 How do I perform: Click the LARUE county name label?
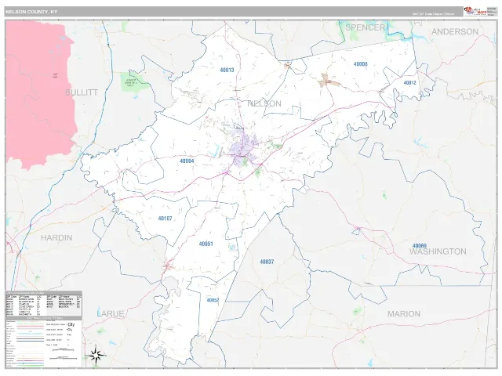[110, 313]
